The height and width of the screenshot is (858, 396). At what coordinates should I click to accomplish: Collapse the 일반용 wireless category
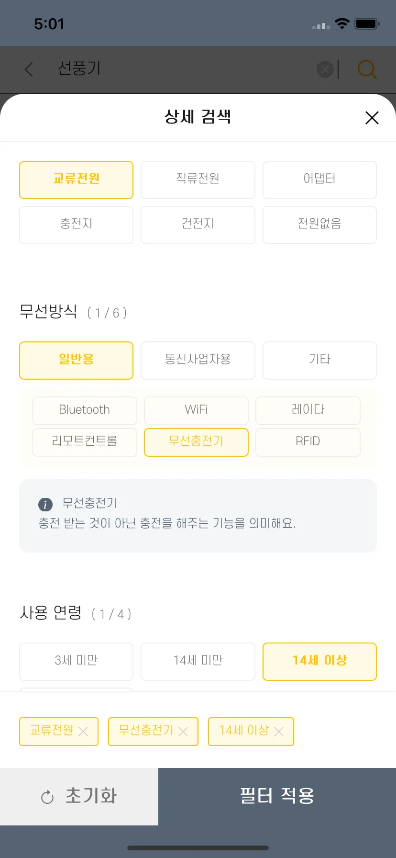click(76, 361)
